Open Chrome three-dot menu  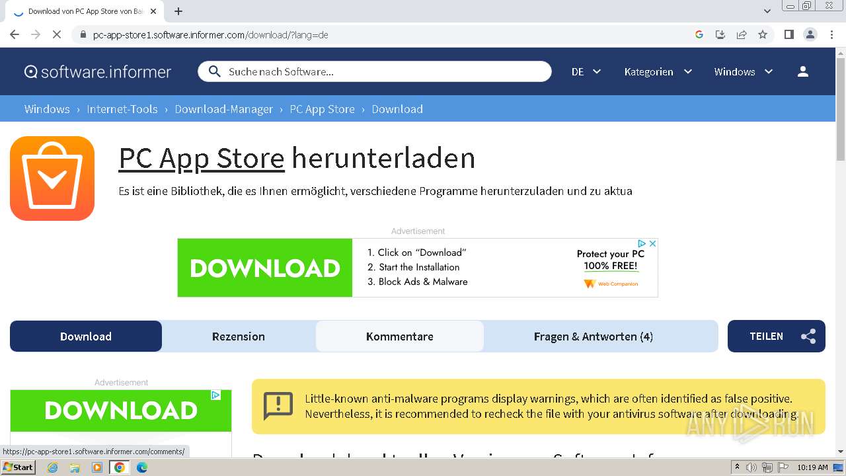pyautogui.click(x=831, y=34)
